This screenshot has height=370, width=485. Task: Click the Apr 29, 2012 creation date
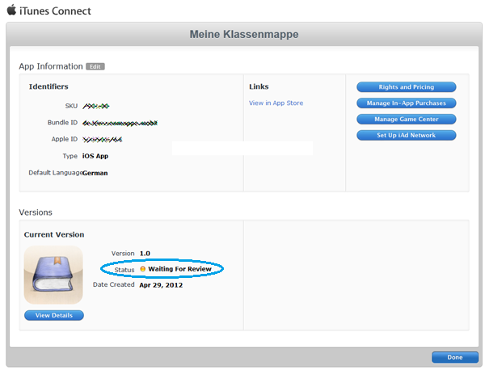coord(165,285)
